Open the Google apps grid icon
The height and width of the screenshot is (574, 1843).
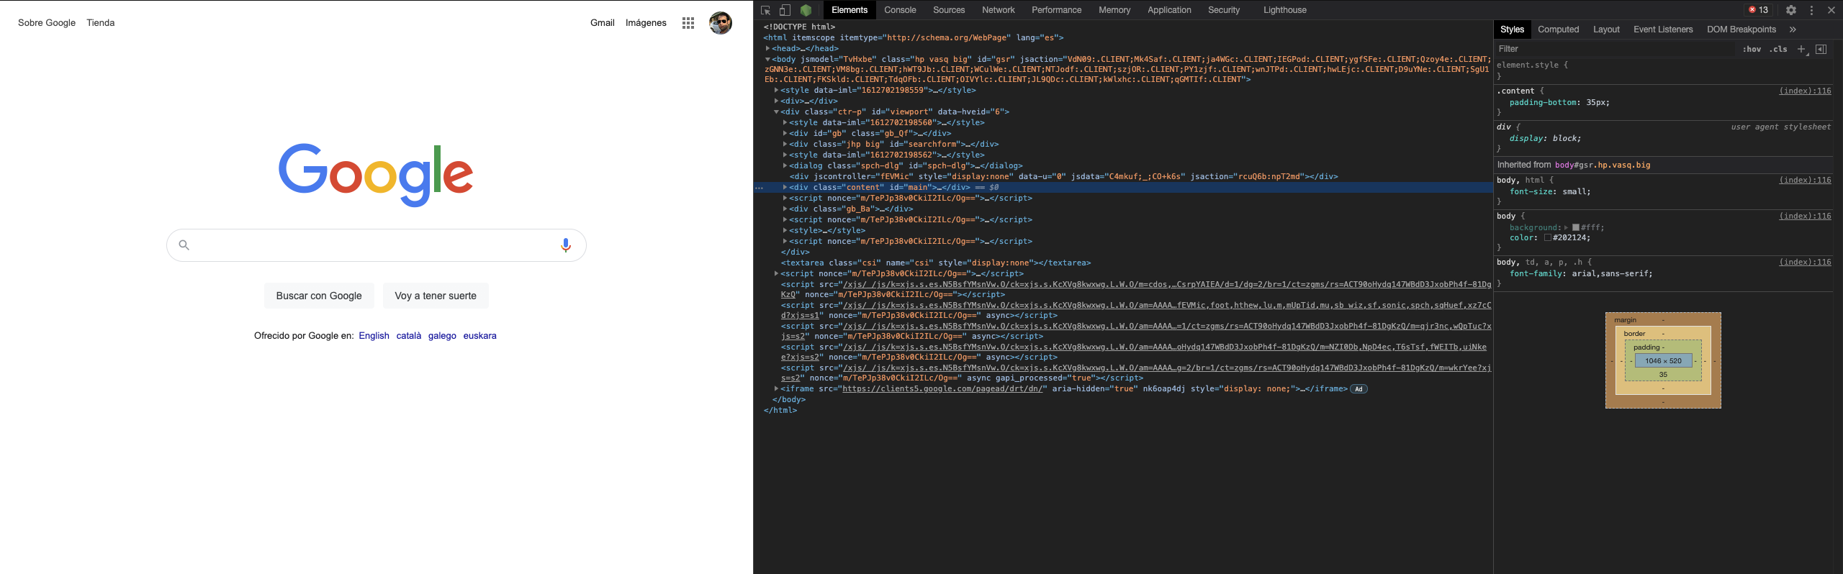[x=688, y=23]
